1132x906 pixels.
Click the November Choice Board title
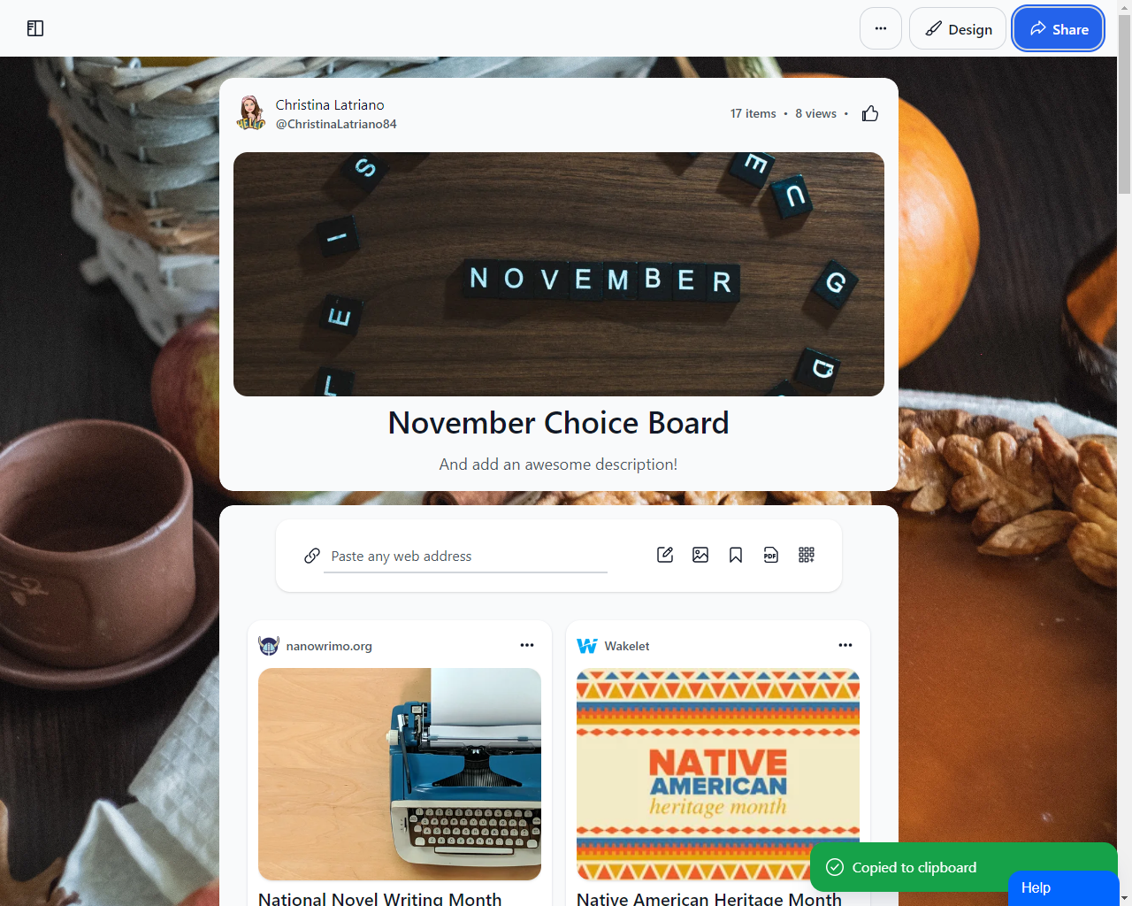[x=559, y=423]
